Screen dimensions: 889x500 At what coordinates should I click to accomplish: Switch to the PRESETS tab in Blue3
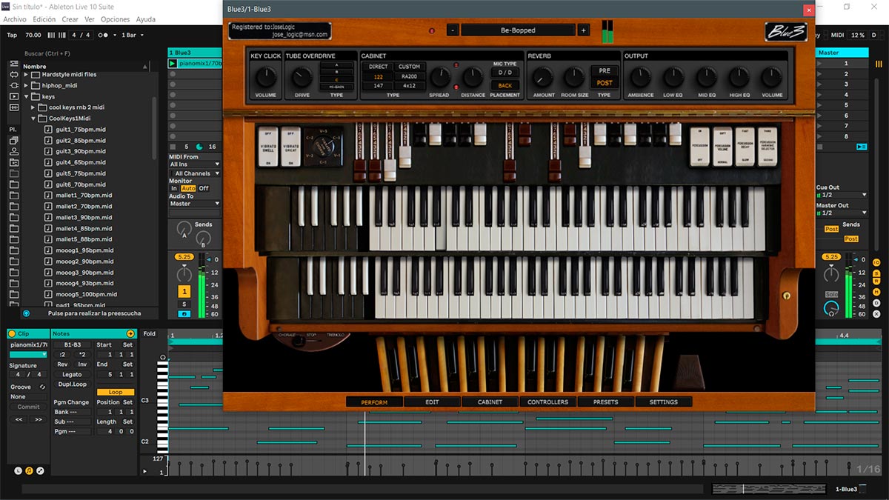pyautogui.click(x=605, y=402)
